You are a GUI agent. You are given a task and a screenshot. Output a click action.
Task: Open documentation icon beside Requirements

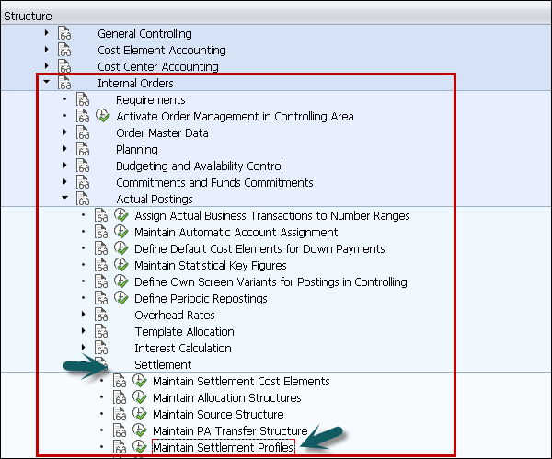pos(85,100)
